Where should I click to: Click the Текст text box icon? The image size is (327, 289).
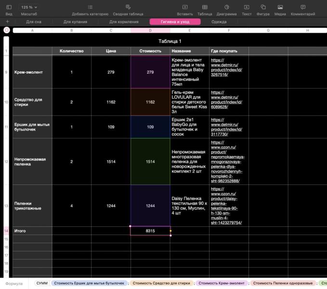[247, 7]
